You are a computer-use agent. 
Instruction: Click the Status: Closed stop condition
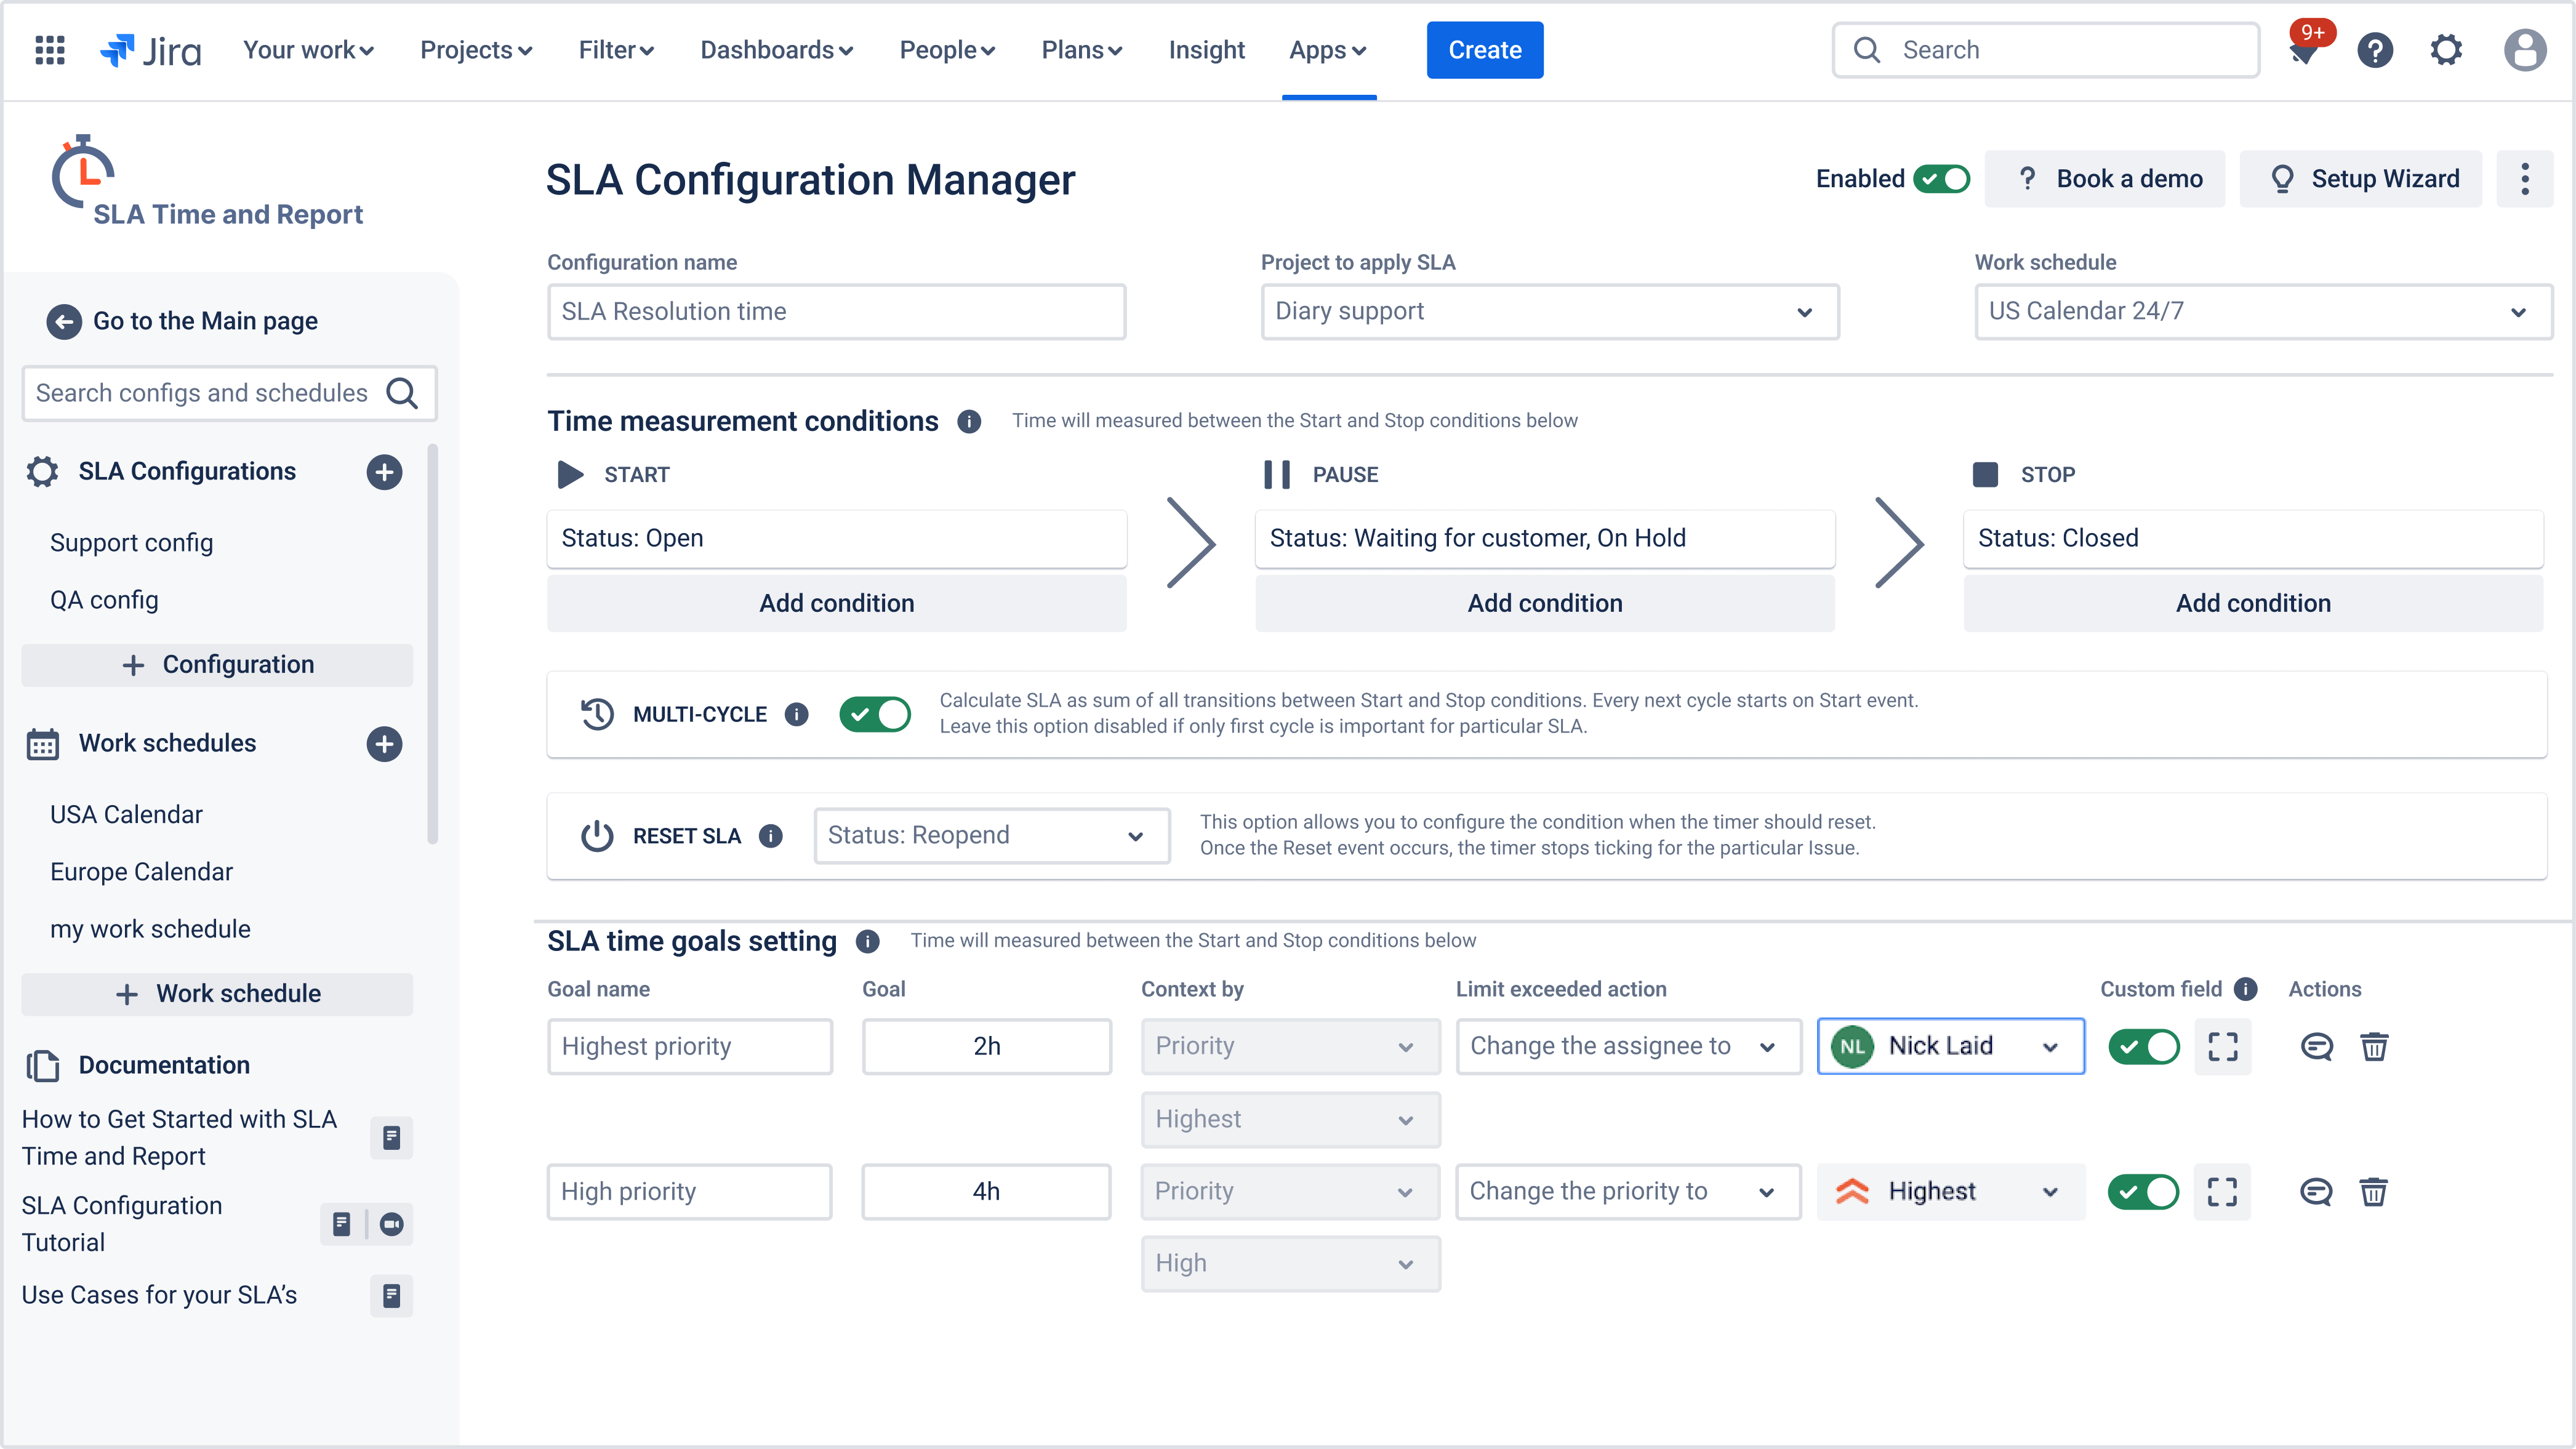pos(2253,539)
